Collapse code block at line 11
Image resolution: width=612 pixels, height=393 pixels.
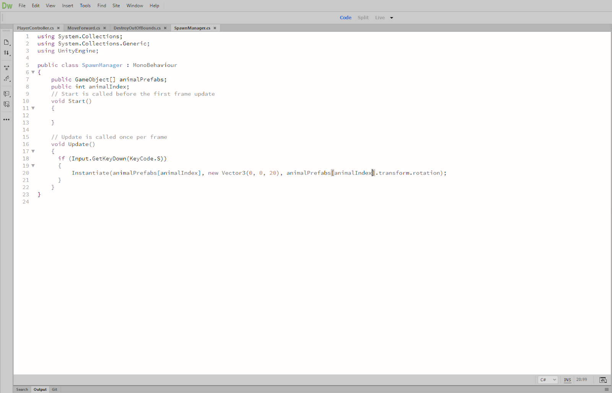click(33, 108)
